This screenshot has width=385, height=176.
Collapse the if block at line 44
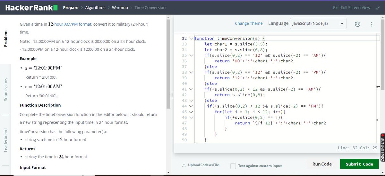click(x=191, y=106)
